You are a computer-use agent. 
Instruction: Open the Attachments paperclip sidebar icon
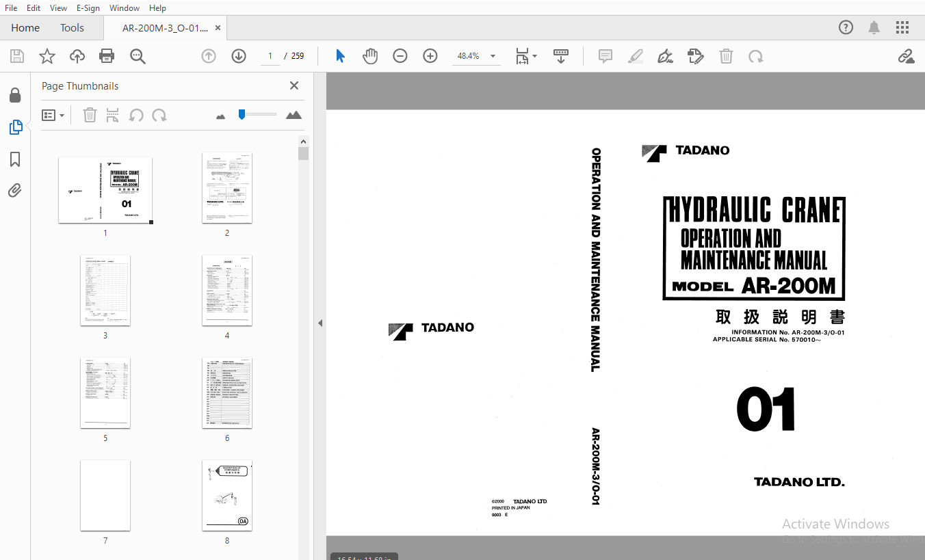pyautogui.click(x=15, y=191)
